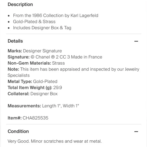Select the 1986 Collection by Karl Lagerfeld bullet
This screenshot has height=147, width=147.
pos(56,15)
